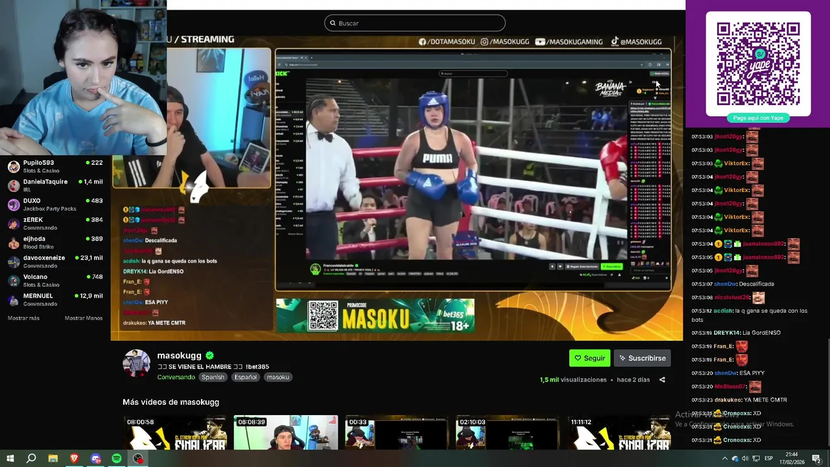Screen dimensions: 830x467
Task: Follow masokugg with the Seguir button
Action: (589, 358)
